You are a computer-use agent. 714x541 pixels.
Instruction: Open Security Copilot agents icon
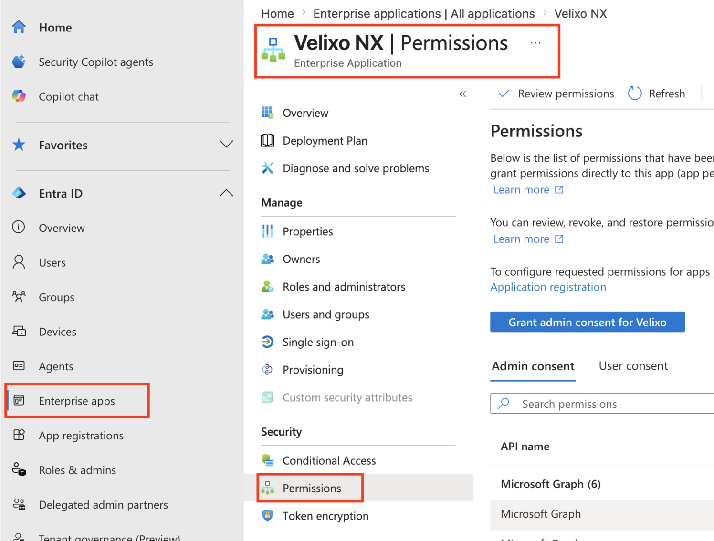19,62
